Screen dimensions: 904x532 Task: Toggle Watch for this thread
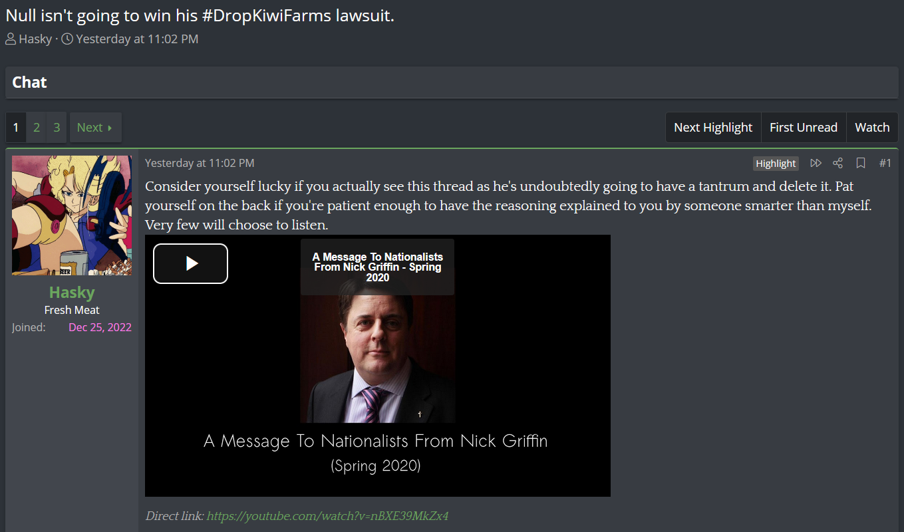[x=872, y=127]
